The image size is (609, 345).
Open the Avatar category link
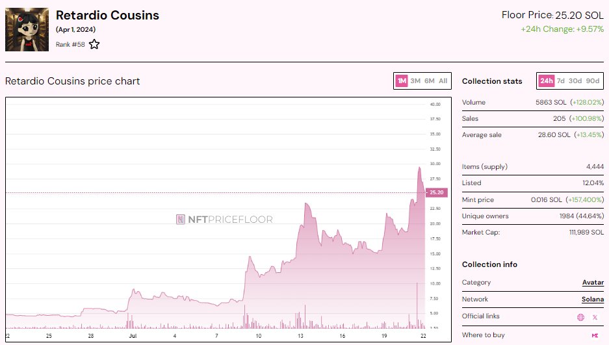pyautogui.click(x=593, y=283)
